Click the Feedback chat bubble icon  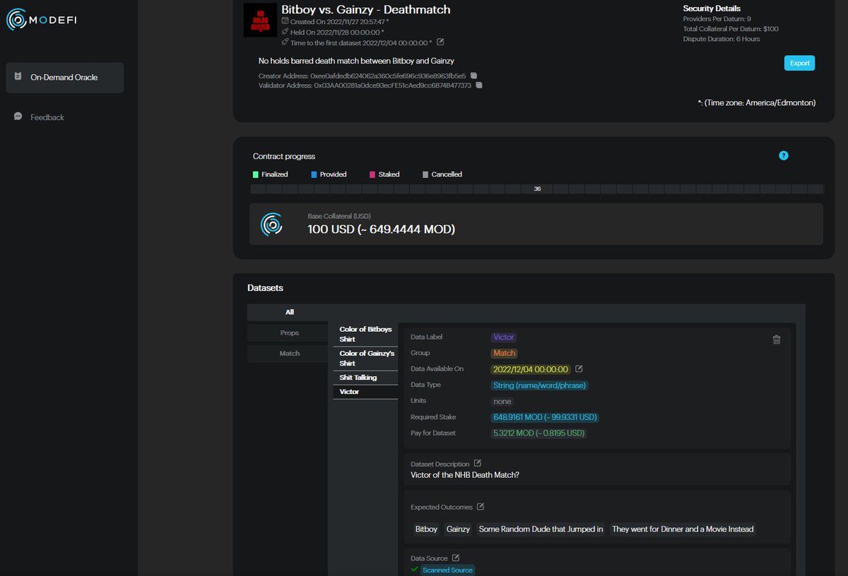click(18, 116)
